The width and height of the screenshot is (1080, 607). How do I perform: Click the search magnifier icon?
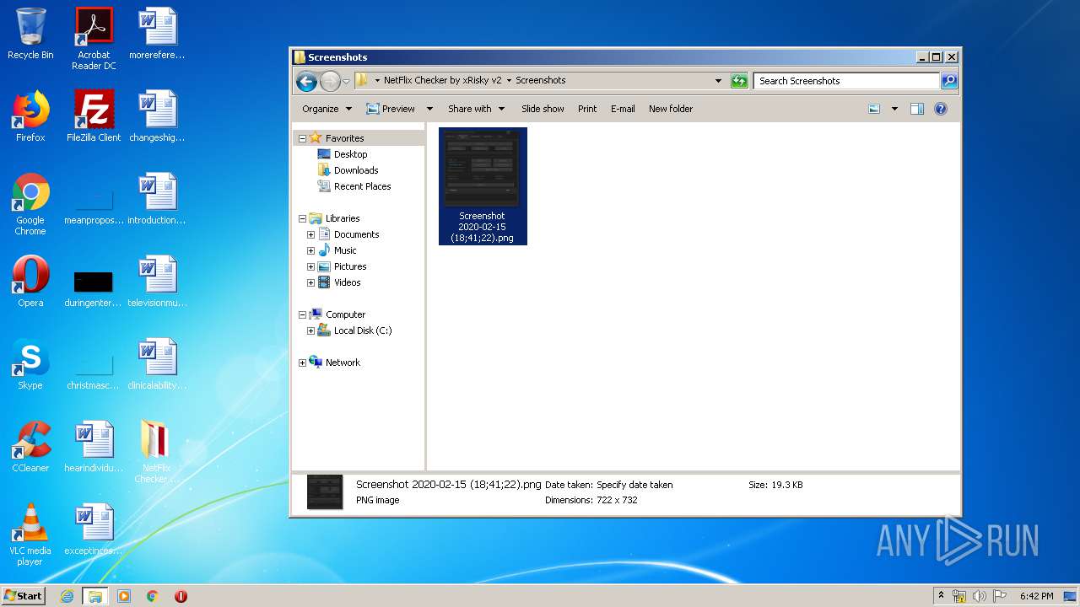click(x=949, y=81)
